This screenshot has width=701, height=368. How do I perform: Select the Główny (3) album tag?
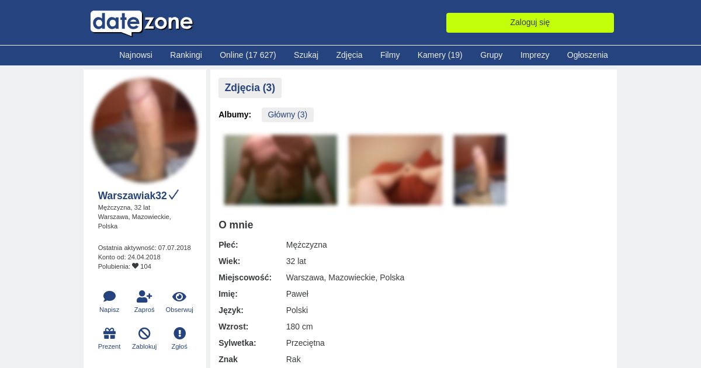point(287,114)
